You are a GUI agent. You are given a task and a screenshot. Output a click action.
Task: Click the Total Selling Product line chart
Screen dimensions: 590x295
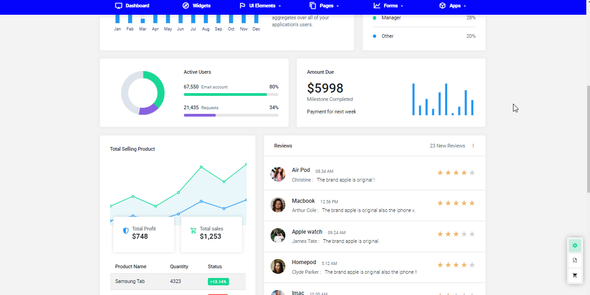pos(178,194)
